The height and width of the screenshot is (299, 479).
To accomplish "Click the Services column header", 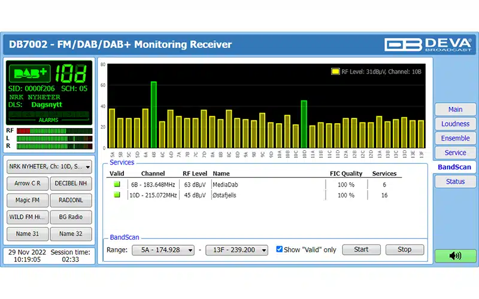I will (x=384, y=173).
